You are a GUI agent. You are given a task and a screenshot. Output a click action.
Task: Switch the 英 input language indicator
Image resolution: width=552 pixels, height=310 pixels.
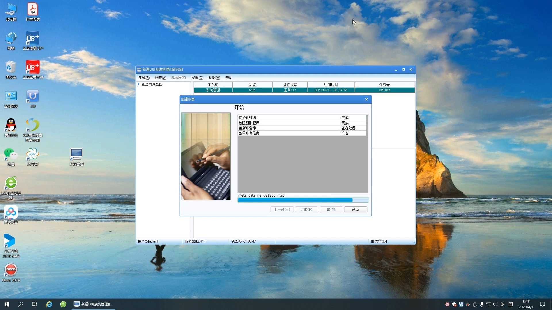[x=502, y=304]
